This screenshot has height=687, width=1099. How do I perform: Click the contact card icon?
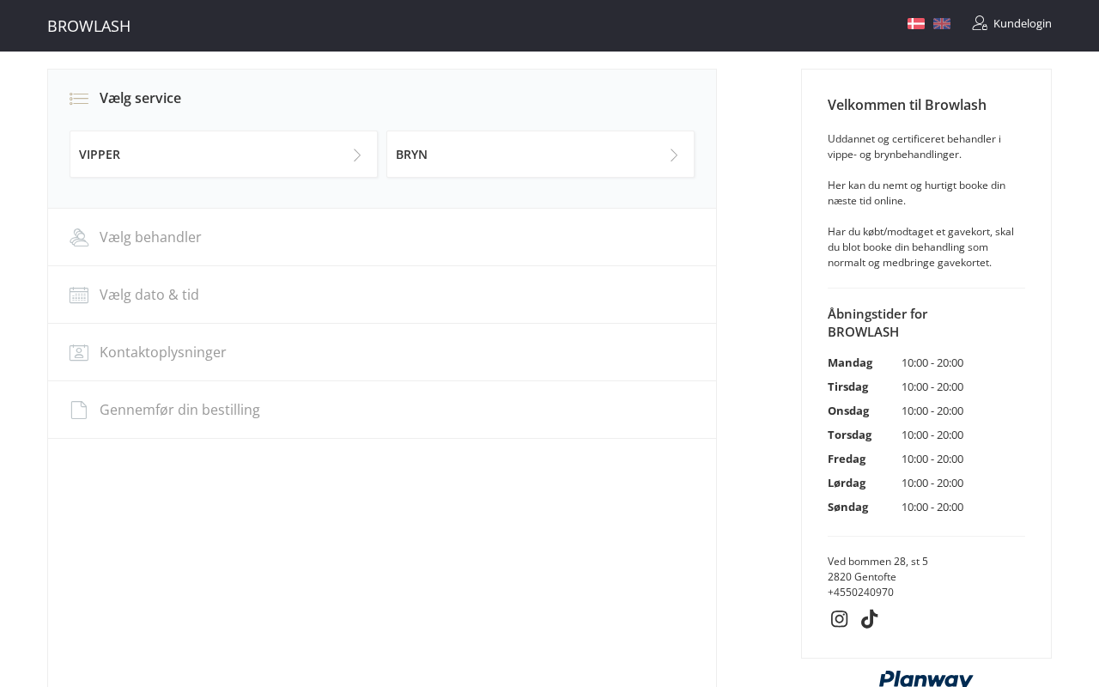tap(79, 353)
